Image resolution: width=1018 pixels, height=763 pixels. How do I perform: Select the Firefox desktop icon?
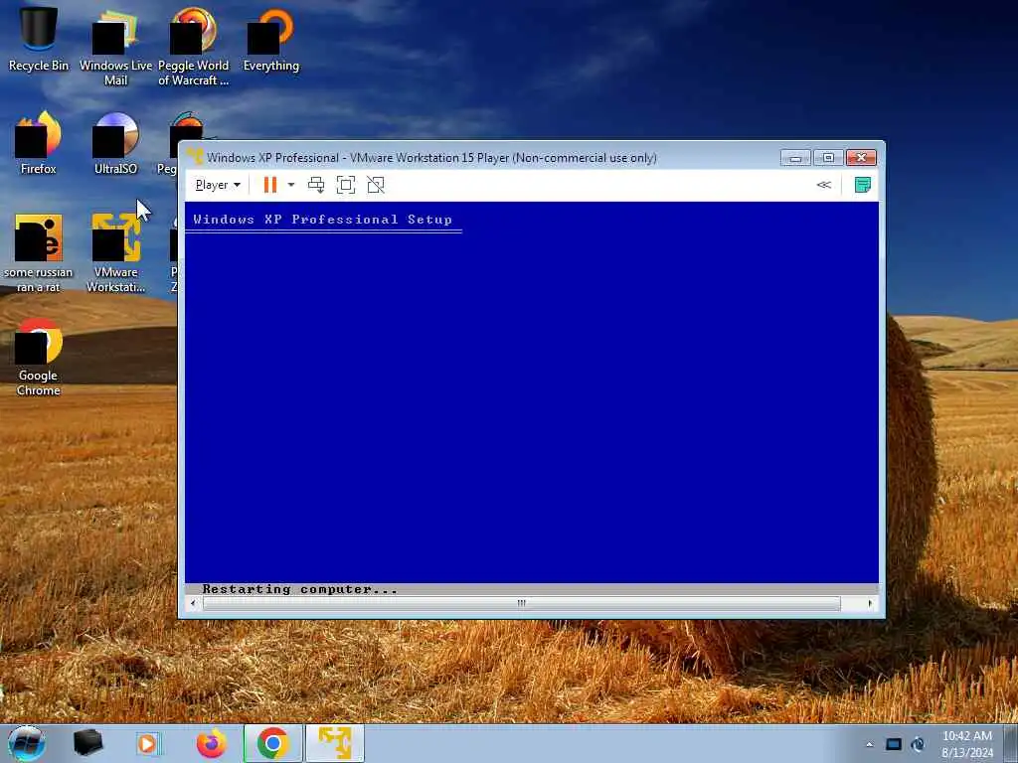coord(39,143)
